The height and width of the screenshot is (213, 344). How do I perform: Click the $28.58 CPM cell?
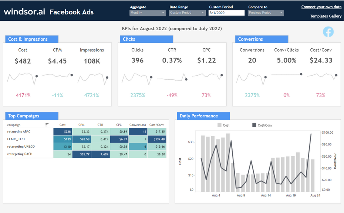pyautogui.click(x=82, y=139)
